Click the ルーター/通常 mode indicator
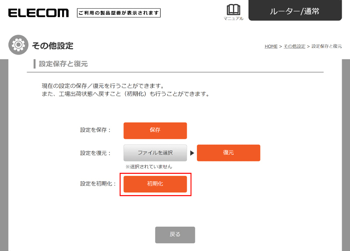The image size is (350, 251). 295,11
